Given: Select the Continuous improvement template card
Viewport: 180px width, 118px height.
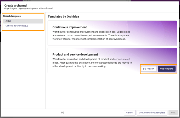Looking at the screenshot, I should point(112,33).
